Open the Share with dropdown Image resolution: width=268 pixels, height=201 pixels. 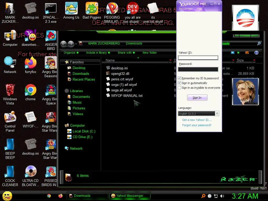coord(126,53)
